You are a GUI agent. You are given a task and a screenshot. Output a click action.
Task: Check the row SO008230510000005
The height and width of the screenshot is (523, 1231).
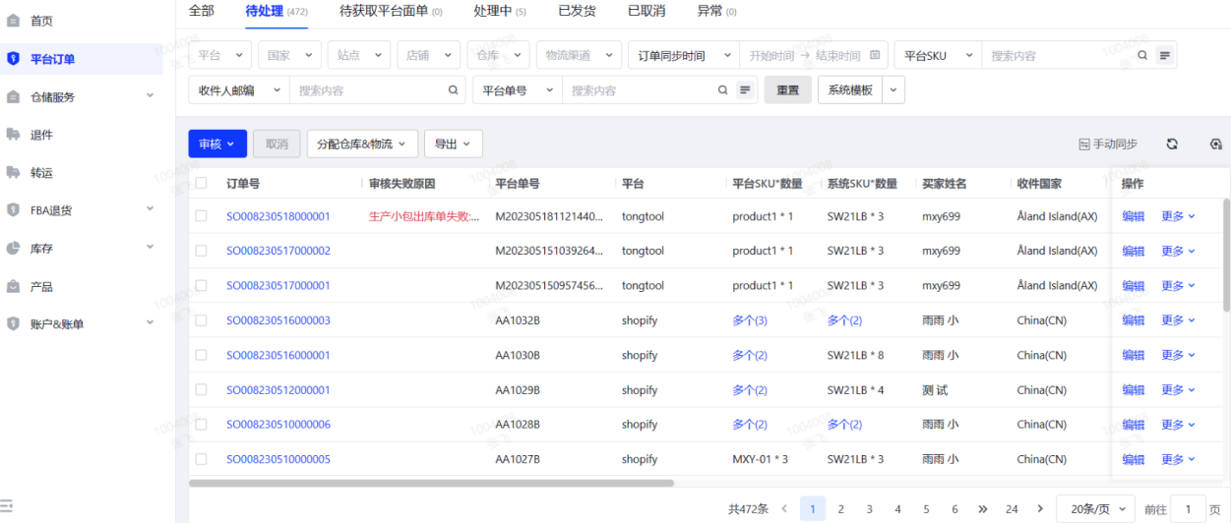[202, 459]
